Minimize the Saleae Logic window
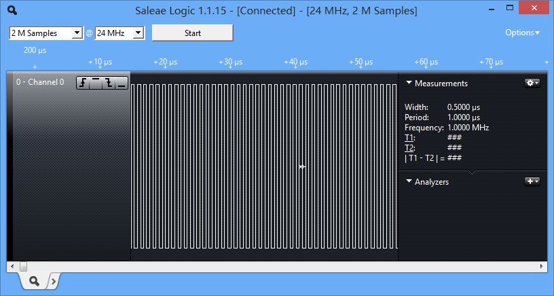Viewport: 554px width, 296px height. pos(491,8)
